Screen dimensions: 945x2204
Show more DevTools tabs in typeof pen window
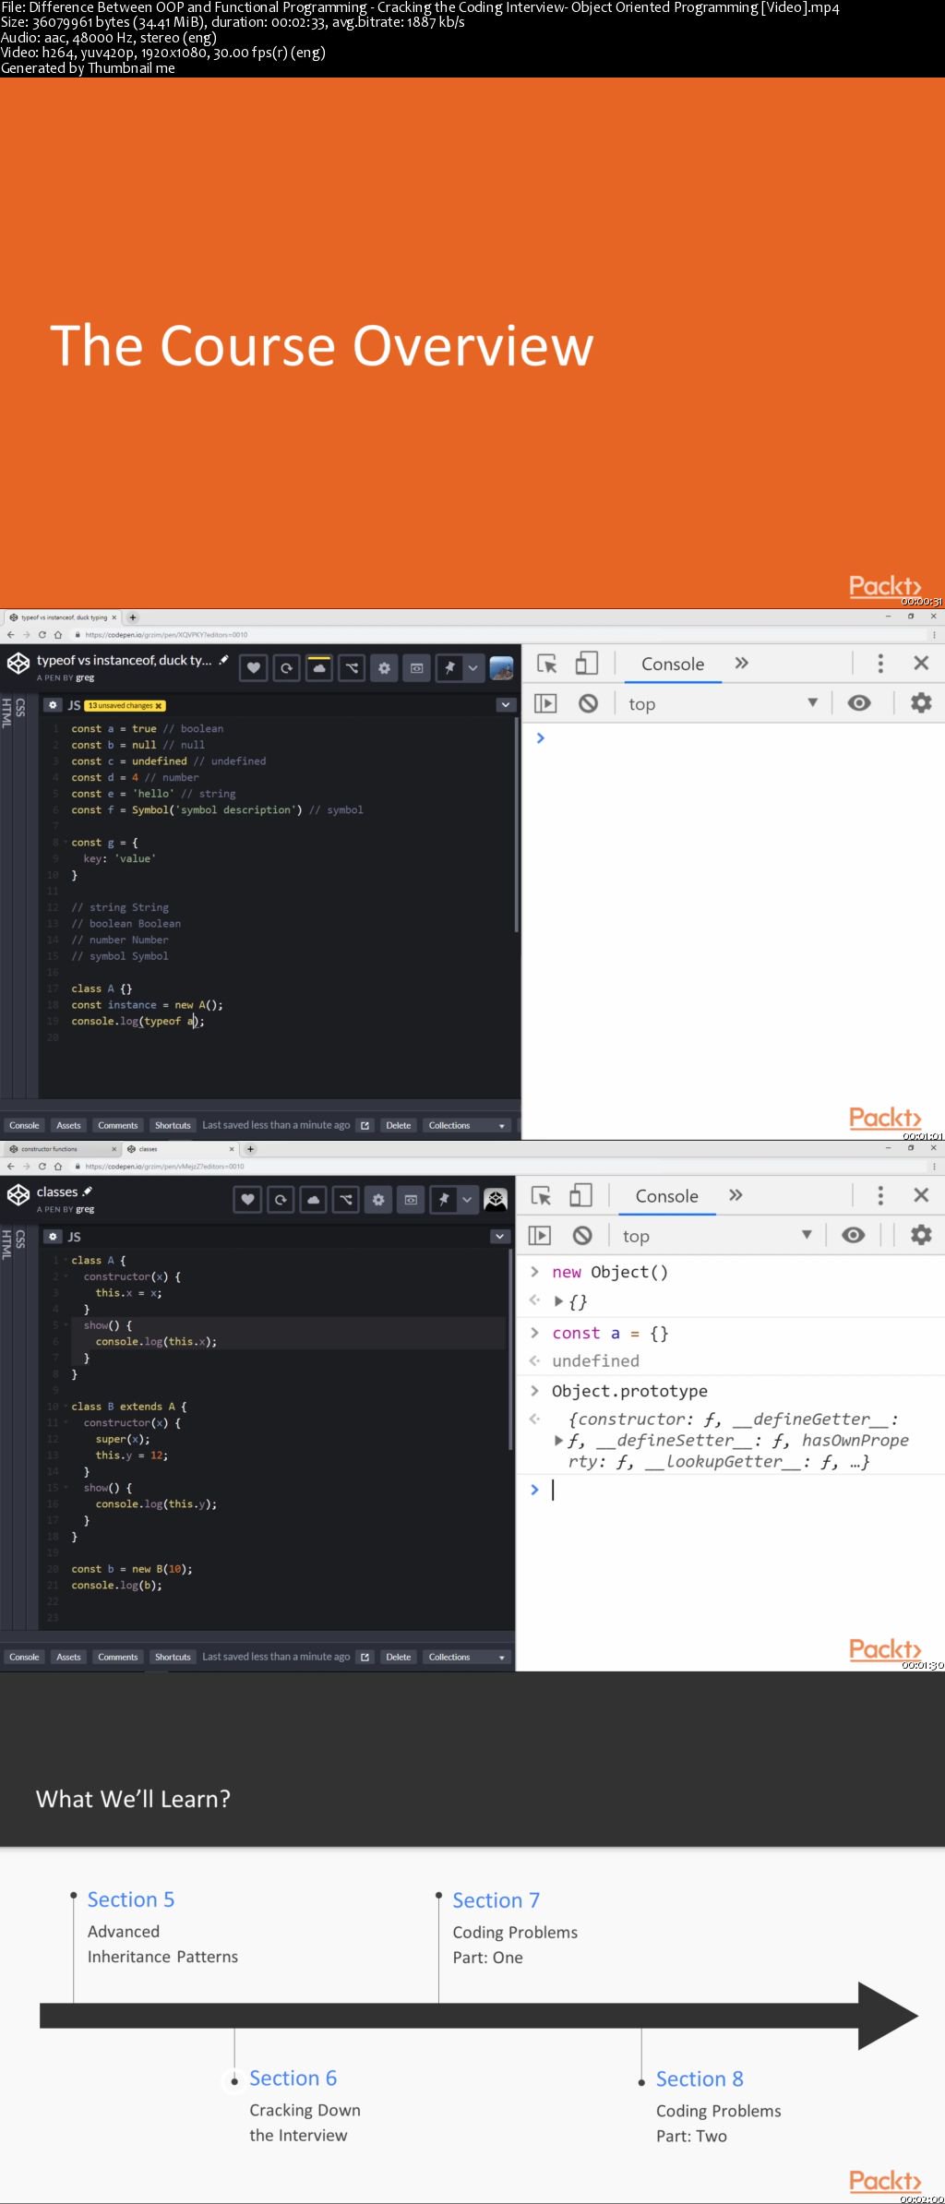[741, 663]
